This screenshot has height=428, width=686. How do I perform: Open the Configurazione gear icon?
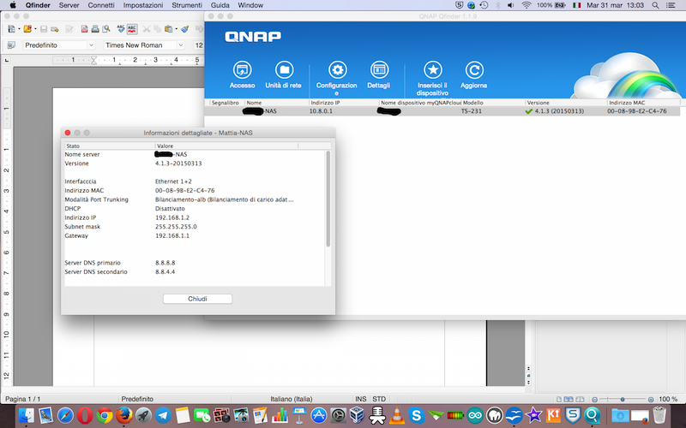tap(337, 71)
